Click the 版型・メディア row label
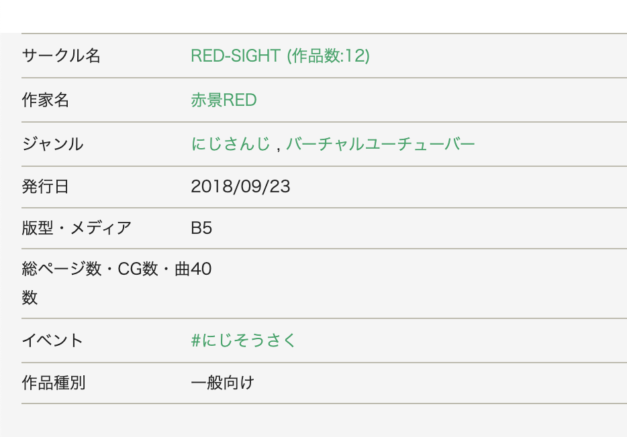Viewport: 627px width, 437px height. click(77, 228)
